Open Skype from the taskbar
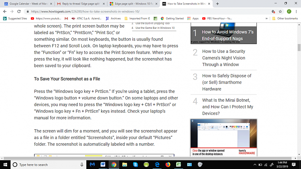 coord(135,165)
